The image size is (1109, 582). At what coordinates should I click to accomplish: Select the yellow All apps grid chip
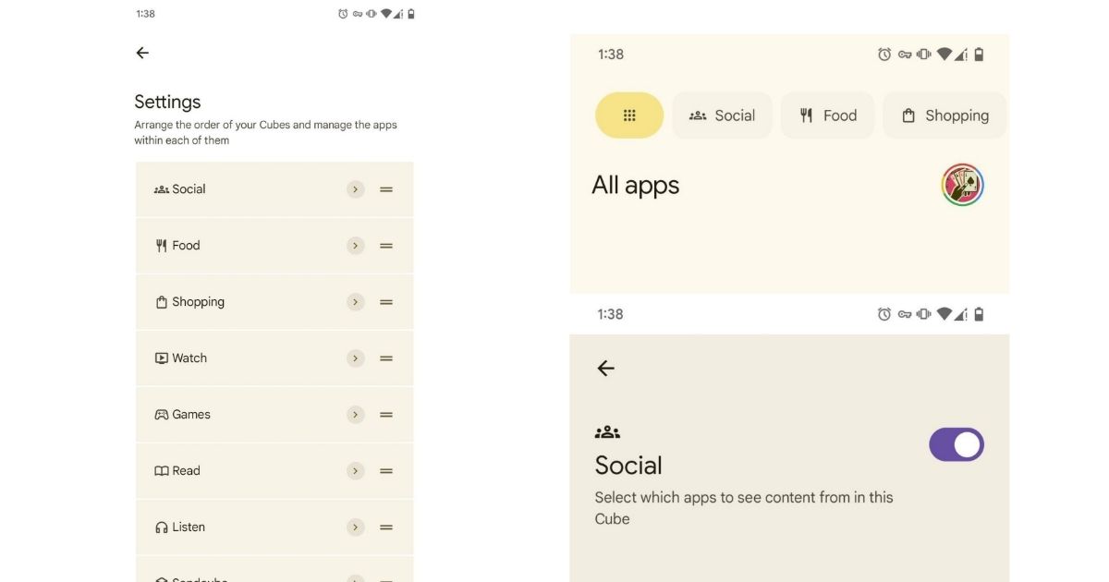(x=629, y=115)
